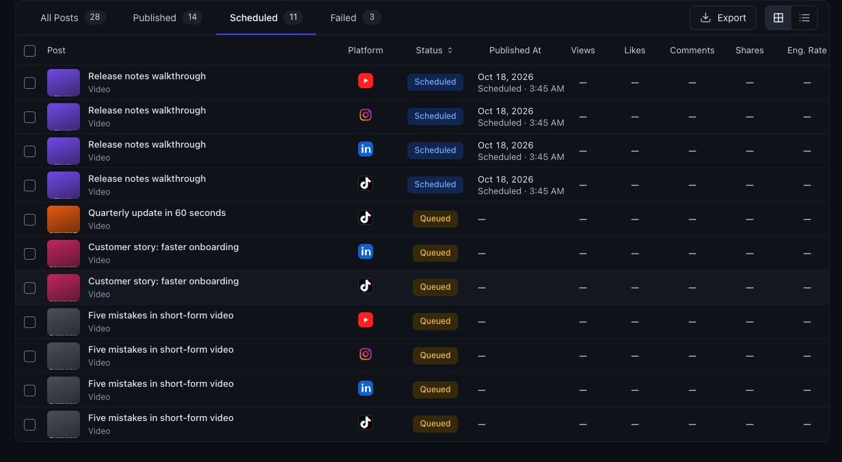Click the Platform column header
842x462 pixels.
366,51
